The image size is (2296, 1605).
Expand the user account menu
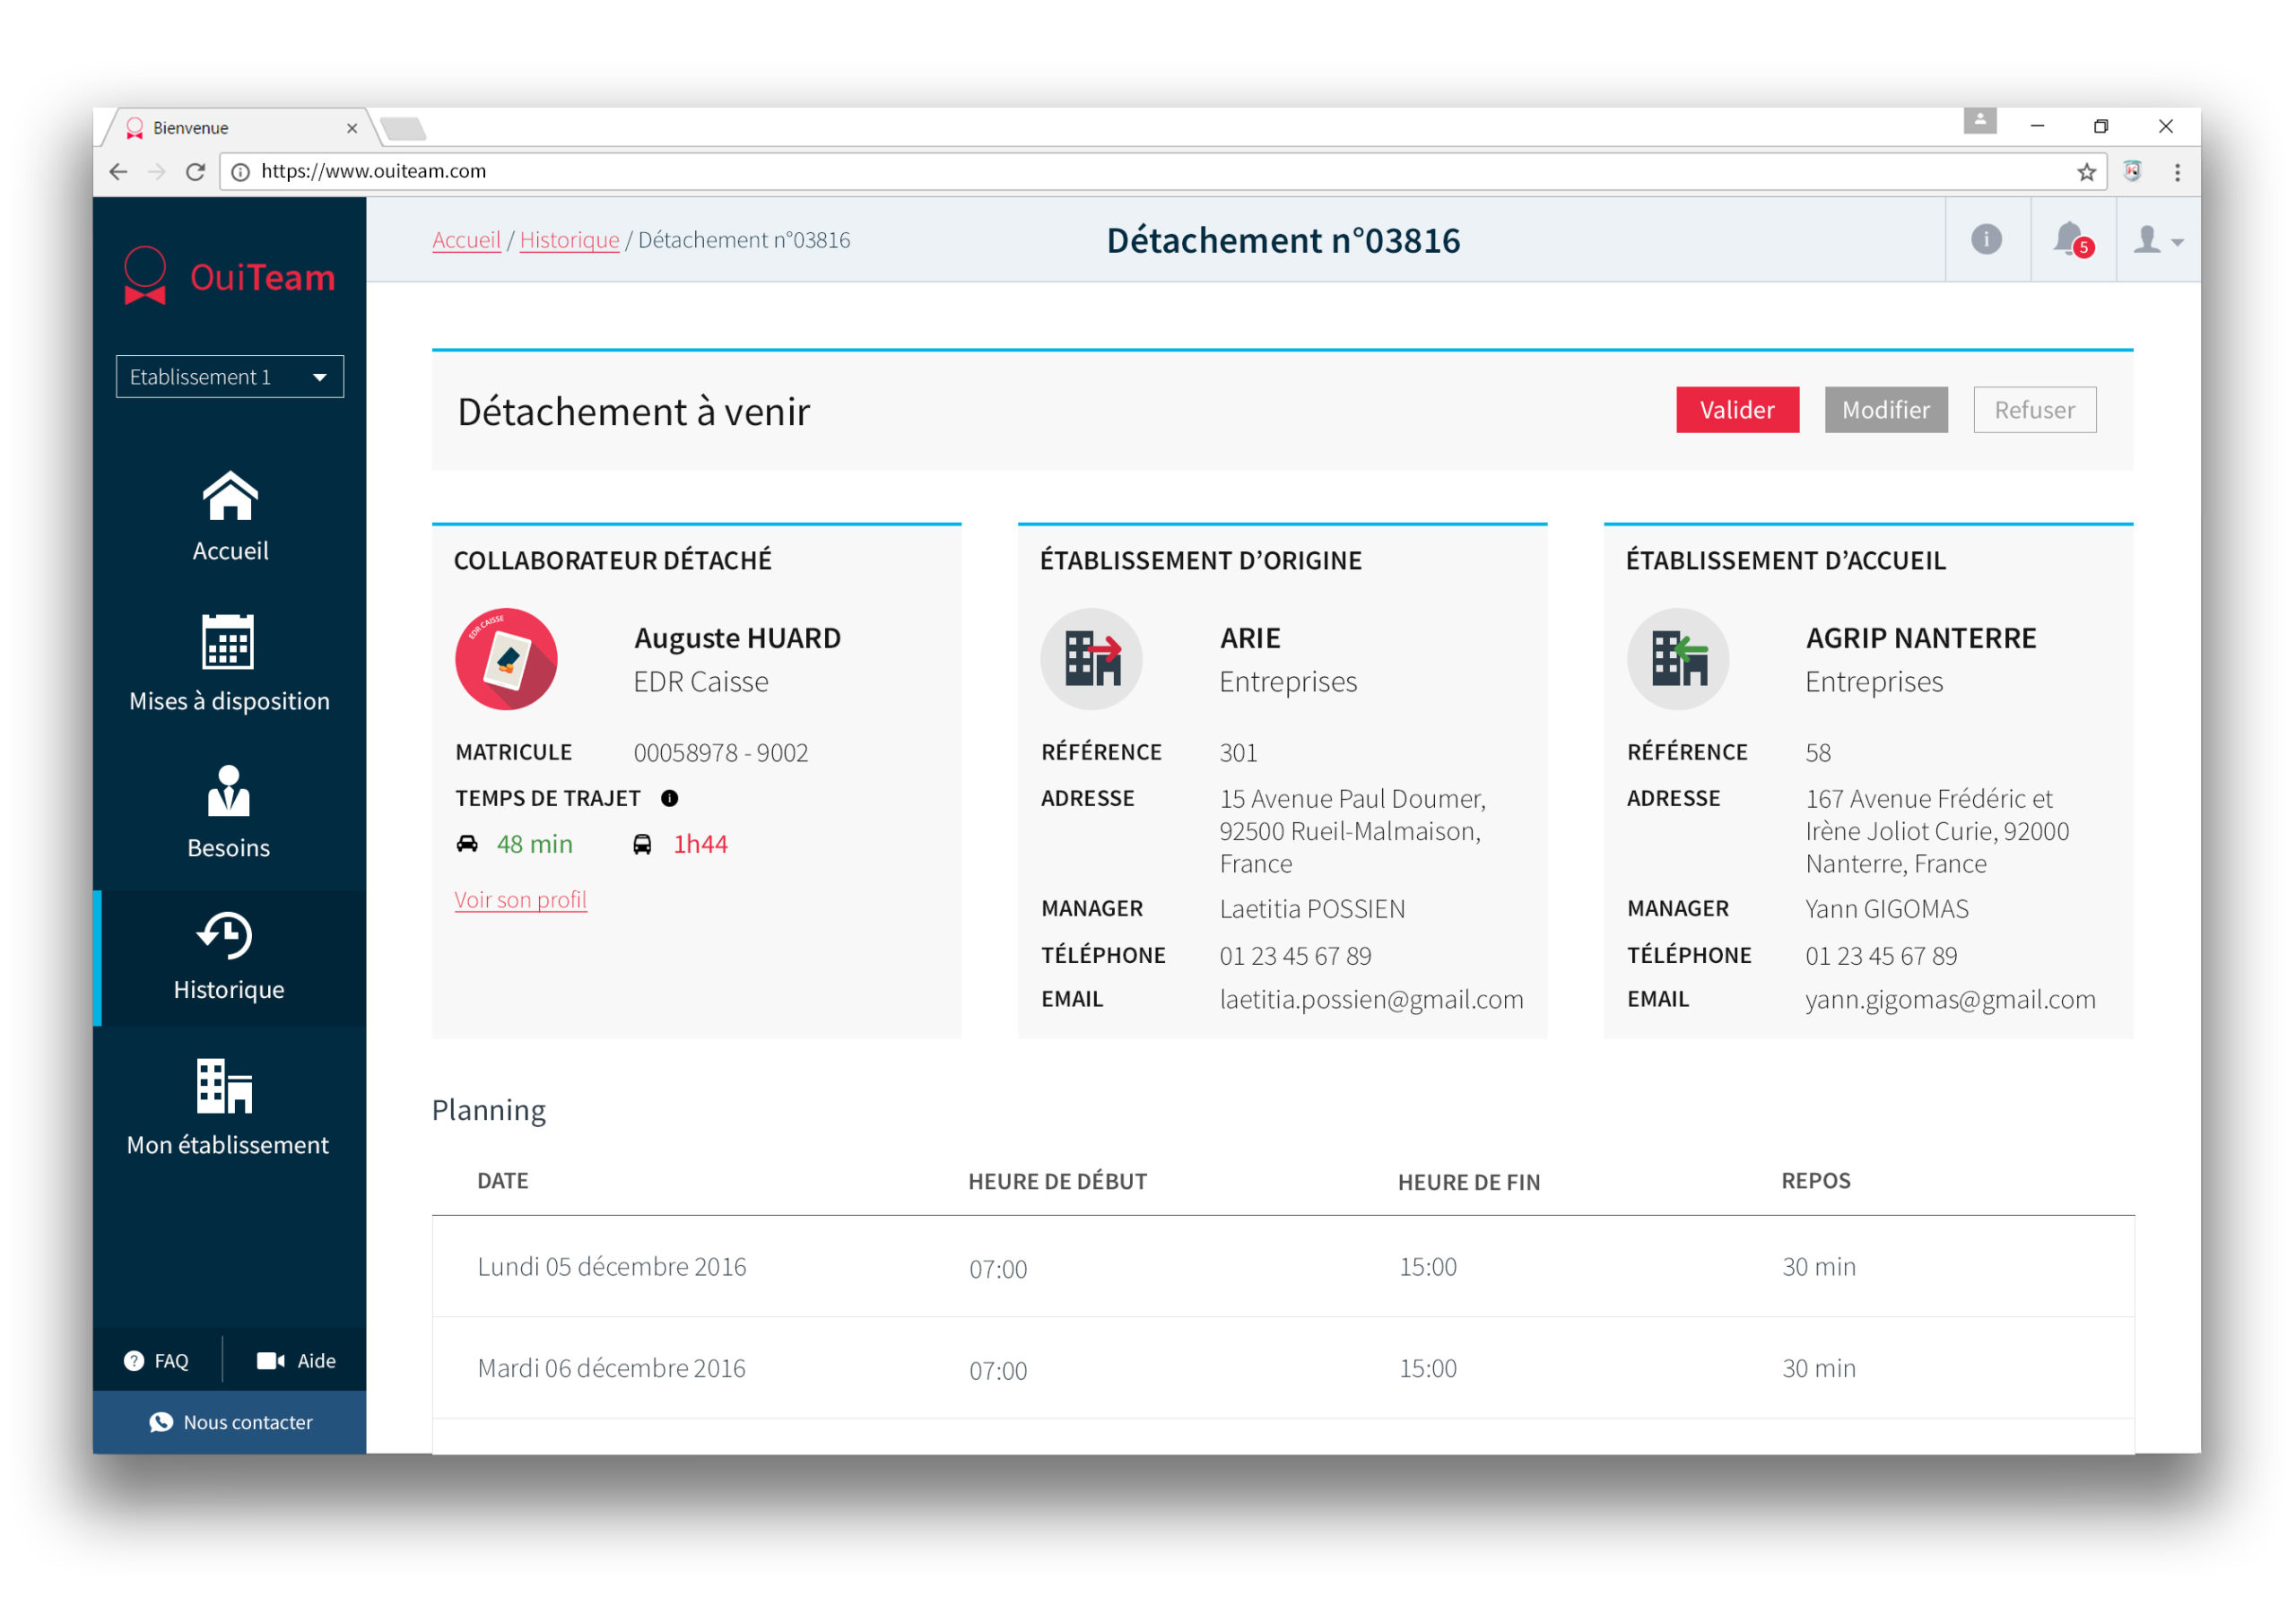[x=2157, y=240]
